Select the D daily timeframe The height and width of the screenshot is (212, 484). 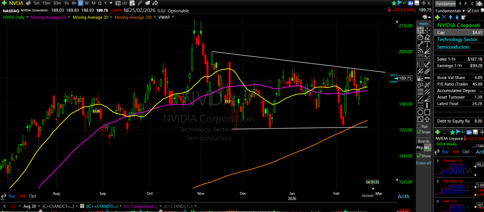click(81, 3)
